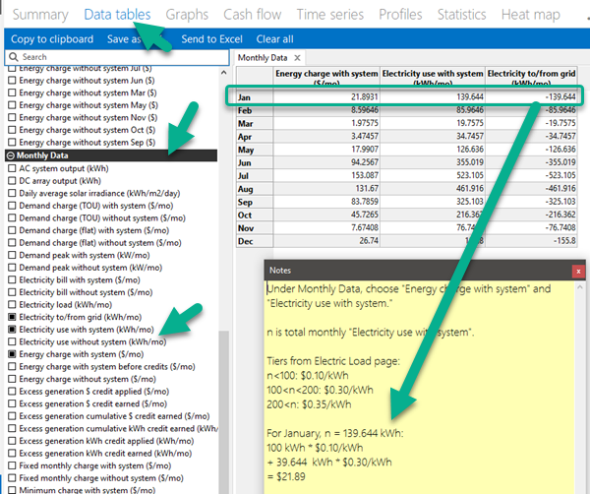The width and height of the screenshot is (590, 494).
Task: Uncheck Energy charge with system ($/mo)
Action: click(12, 353)
